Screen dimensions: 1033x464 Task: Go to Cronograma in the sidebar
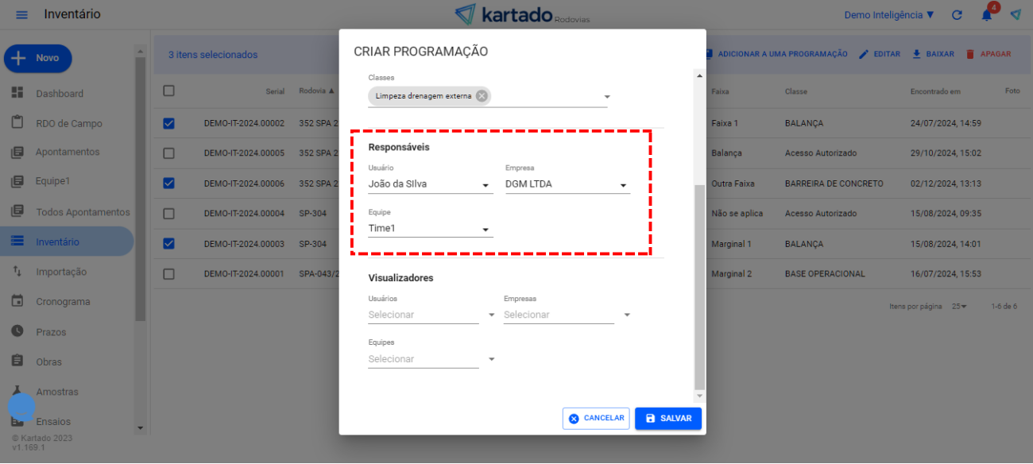pos(63,302)
